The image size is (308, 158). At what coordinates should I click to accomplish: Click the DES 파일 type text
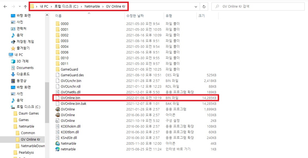[172, 75]
